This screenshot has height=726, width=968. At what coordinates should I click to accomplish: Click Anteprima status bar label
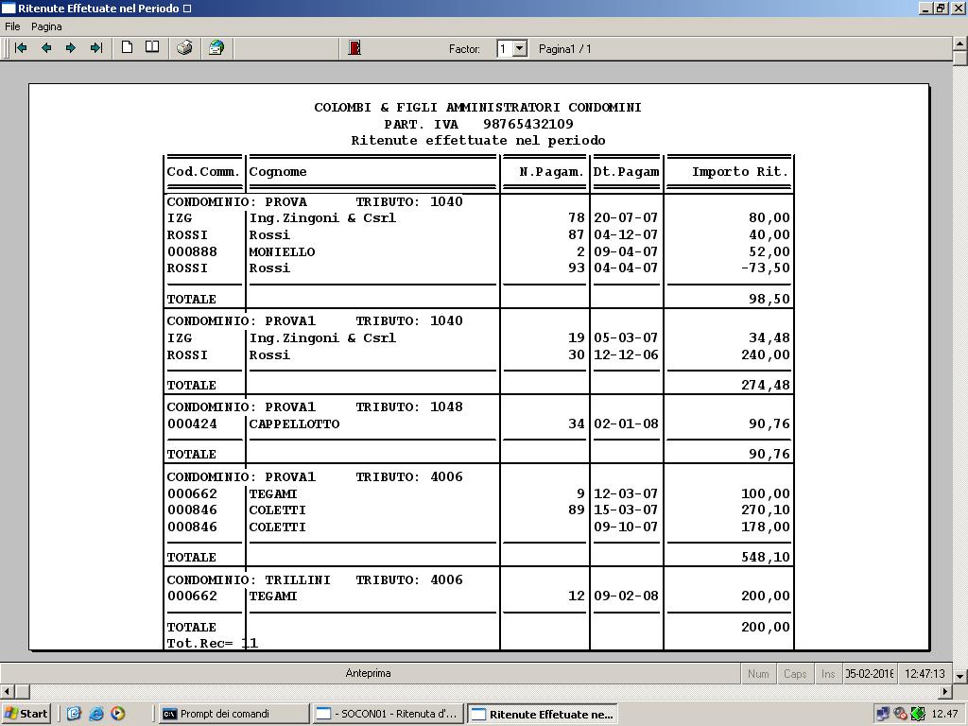point(368,673)
